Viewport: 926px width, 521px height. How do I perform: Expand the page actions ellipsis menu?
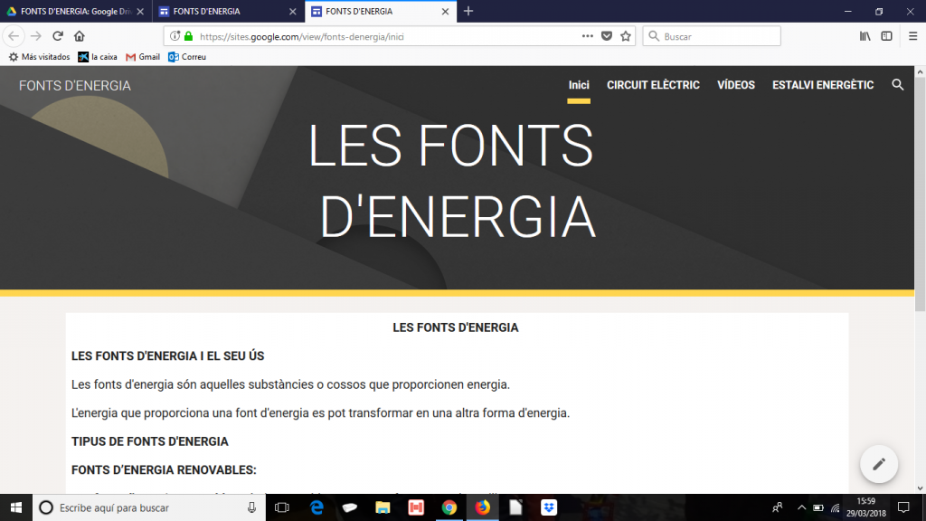[588, 36]
